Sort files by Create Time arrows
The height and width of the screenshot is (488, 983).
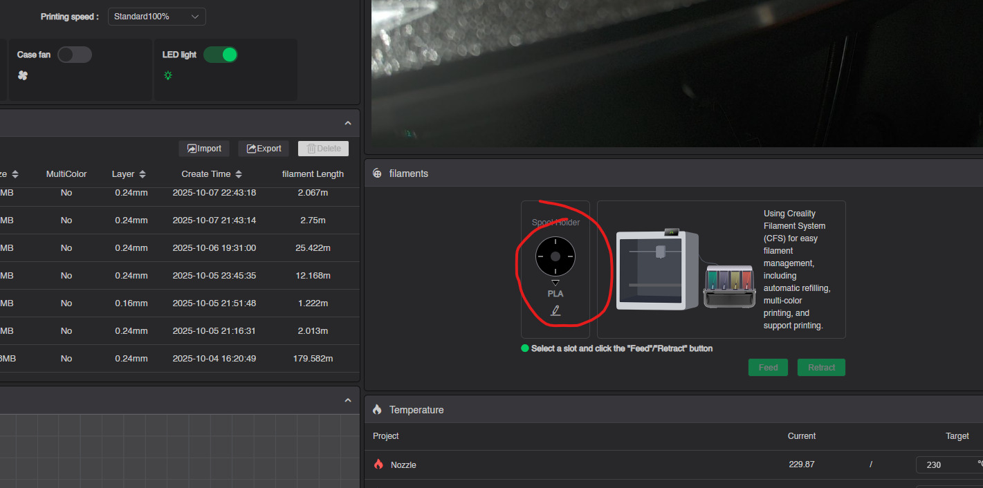coord(239,174)
